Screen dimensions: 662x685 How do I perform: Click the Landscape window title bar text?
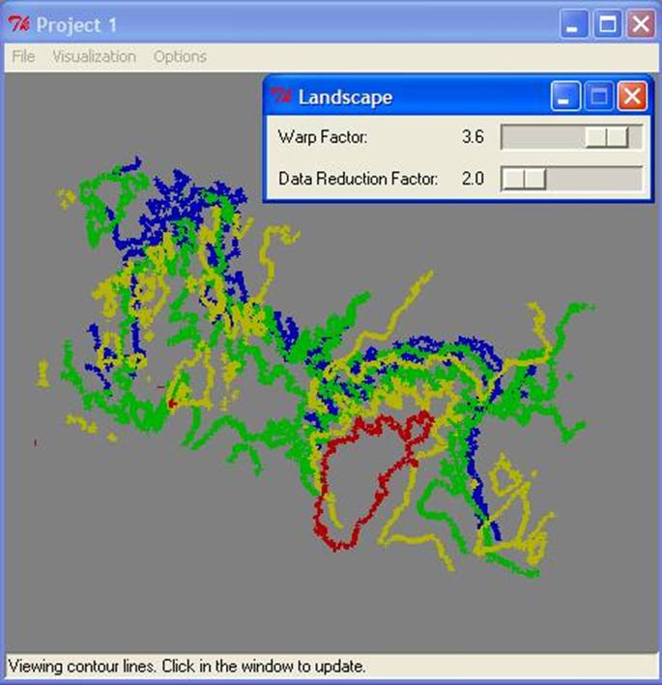coord(345,97)
